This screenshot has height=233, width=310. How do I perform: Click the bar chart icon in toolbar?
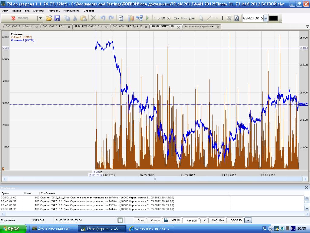(131, 18)
